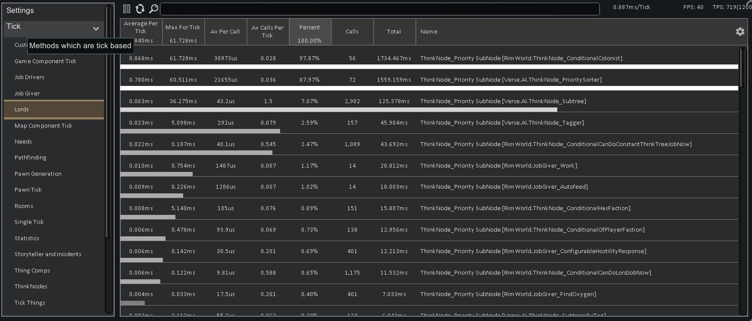This screenshot has width=752, height=321.
Task: Select the ThinkNode_ConditionalCanDoLordJobNow row
Action: 429,273
